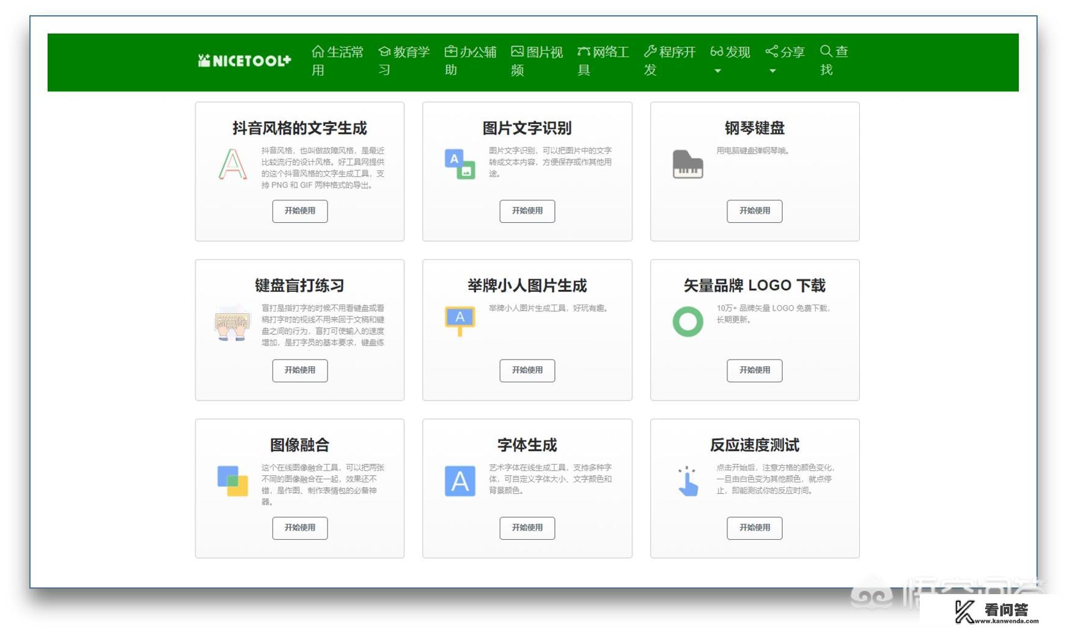Click the home icon beside 生活常用
The height and width of the screenshot is (632, 1067).
(318, 51)
